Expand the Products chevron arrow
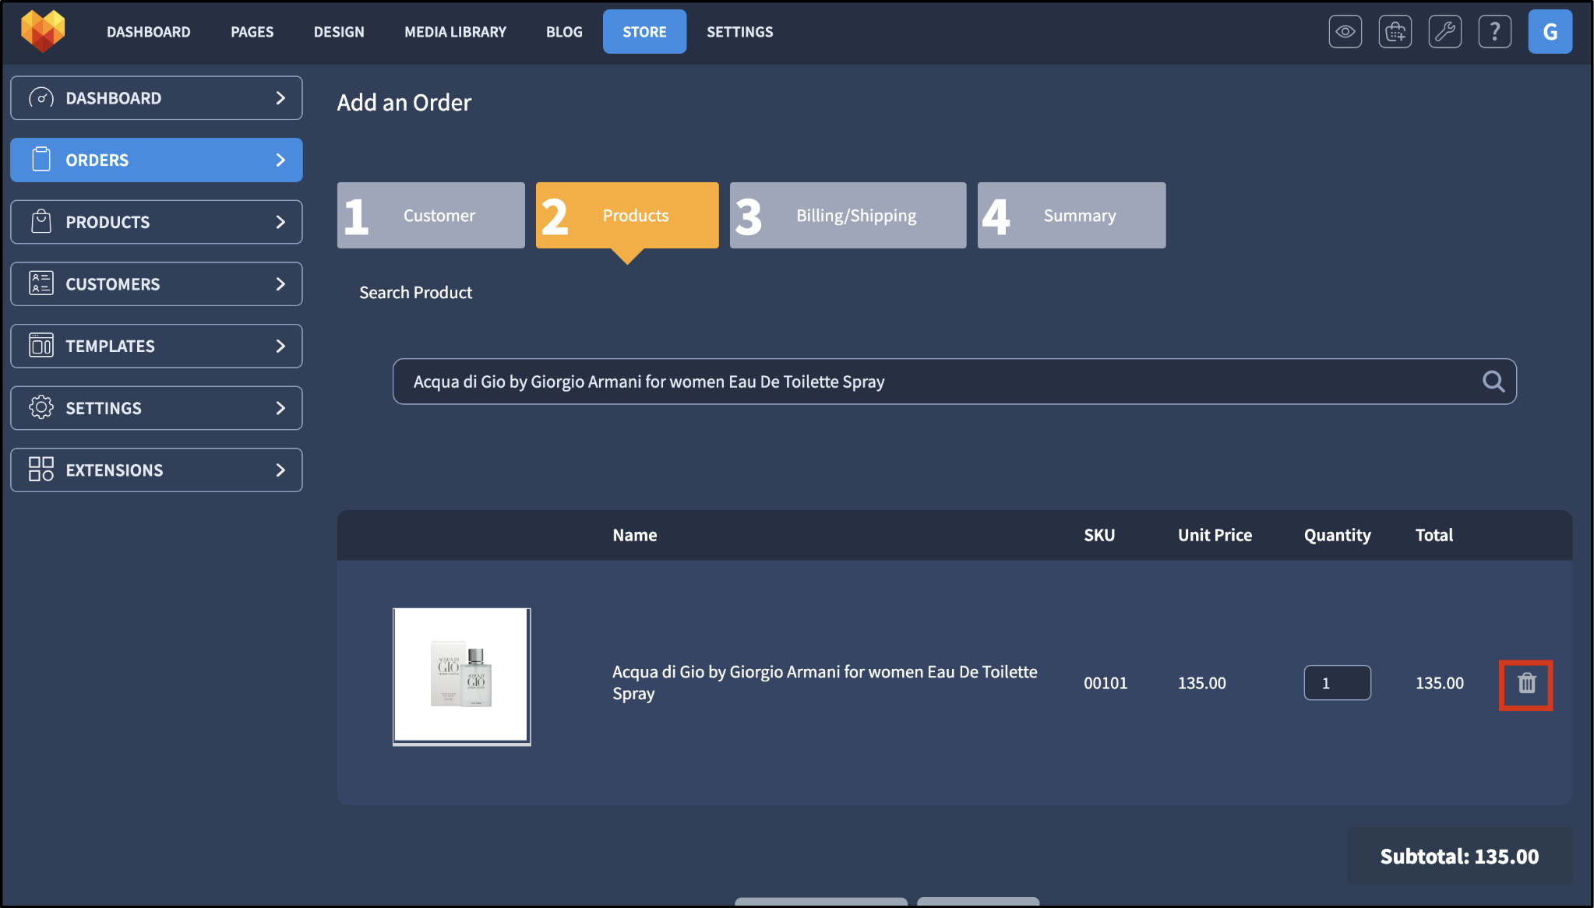Viewport: 1594px width, 908px height. pyautogui.click(x=280, y=222)
